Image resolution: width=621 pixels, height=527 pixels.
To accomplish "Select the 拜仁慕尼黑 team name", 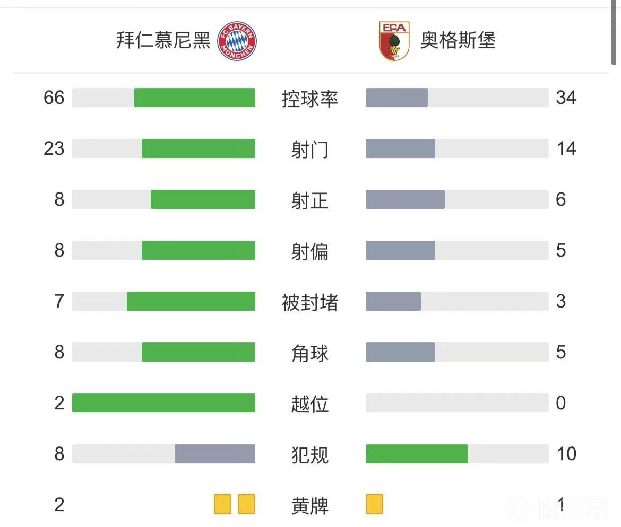I will click(163, 41).
